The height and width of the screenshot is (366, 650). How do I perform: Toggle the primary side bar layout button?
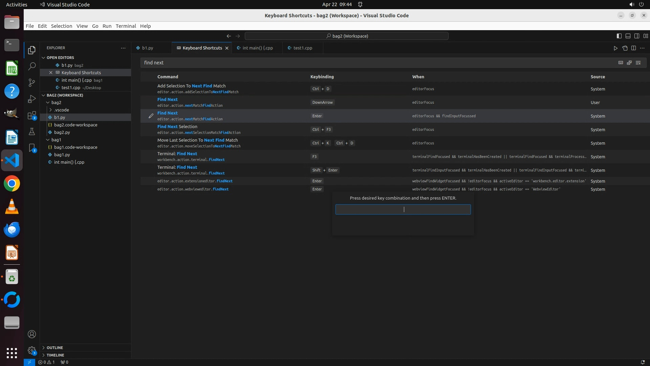coord(619,36)
